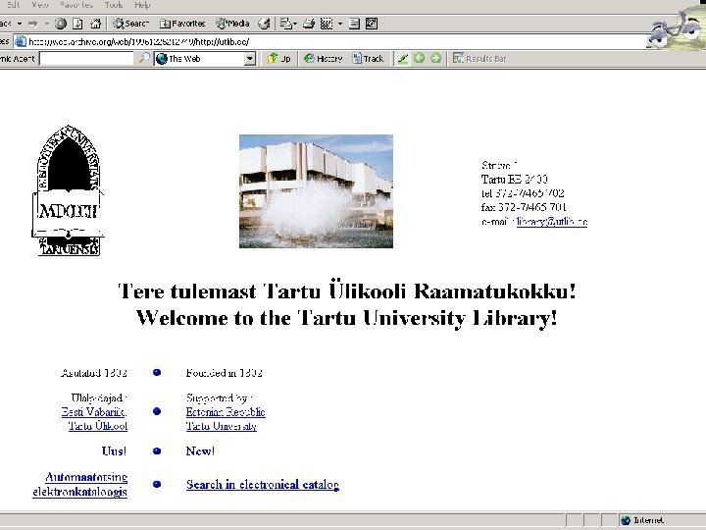Click the search agent text input
The height and width of the screenshot is (530, 706).
pyautogui.click(x=86, y=59)
